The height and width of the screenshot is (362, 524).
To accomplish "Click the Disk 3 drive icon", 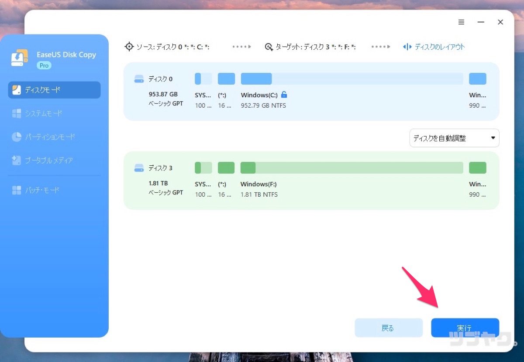I will [x=139, y=168].
